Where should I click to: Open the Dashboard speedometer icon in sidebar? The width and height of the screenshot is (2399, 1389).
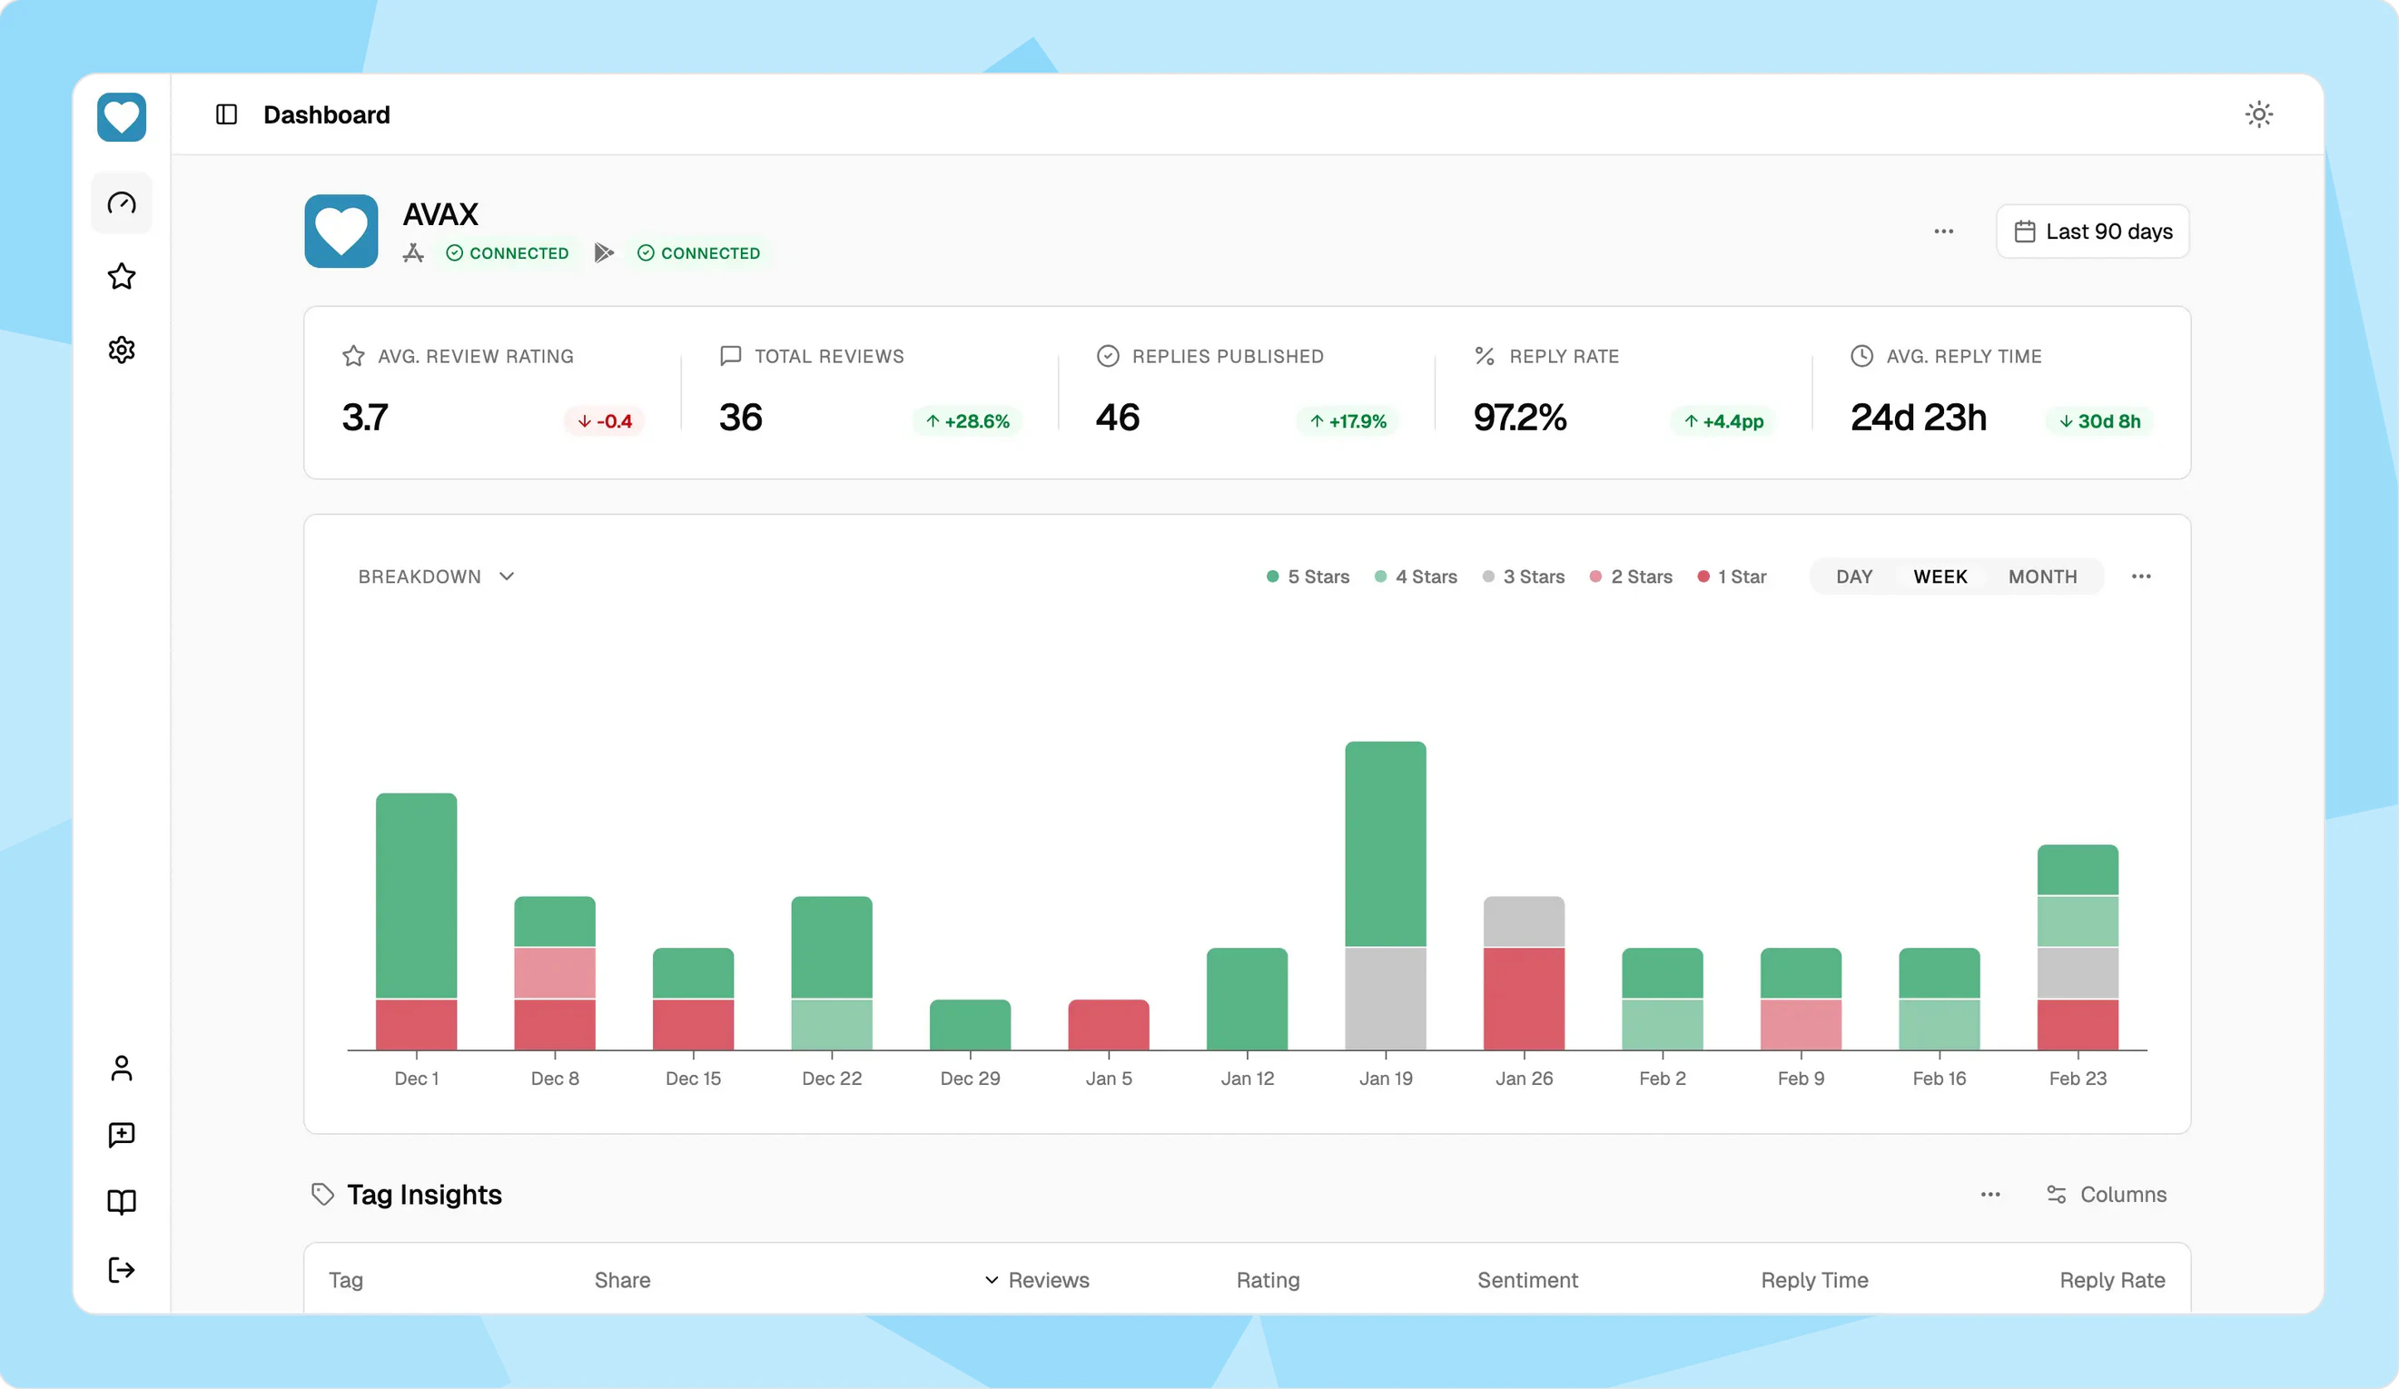pos(121,202)
